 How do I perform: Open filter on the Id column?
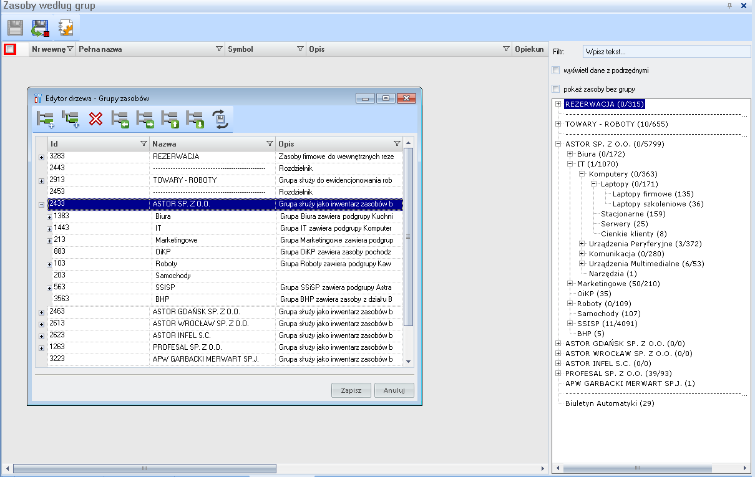pos(144,143)
